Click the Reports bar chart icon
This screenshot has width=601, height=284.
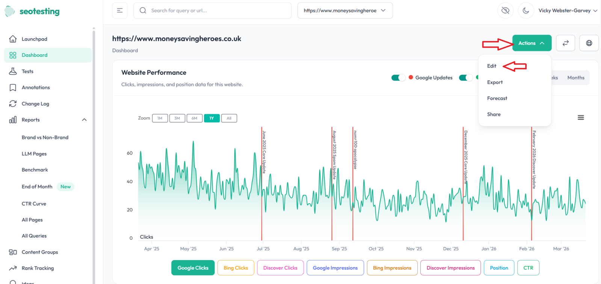tap(13, 120)
